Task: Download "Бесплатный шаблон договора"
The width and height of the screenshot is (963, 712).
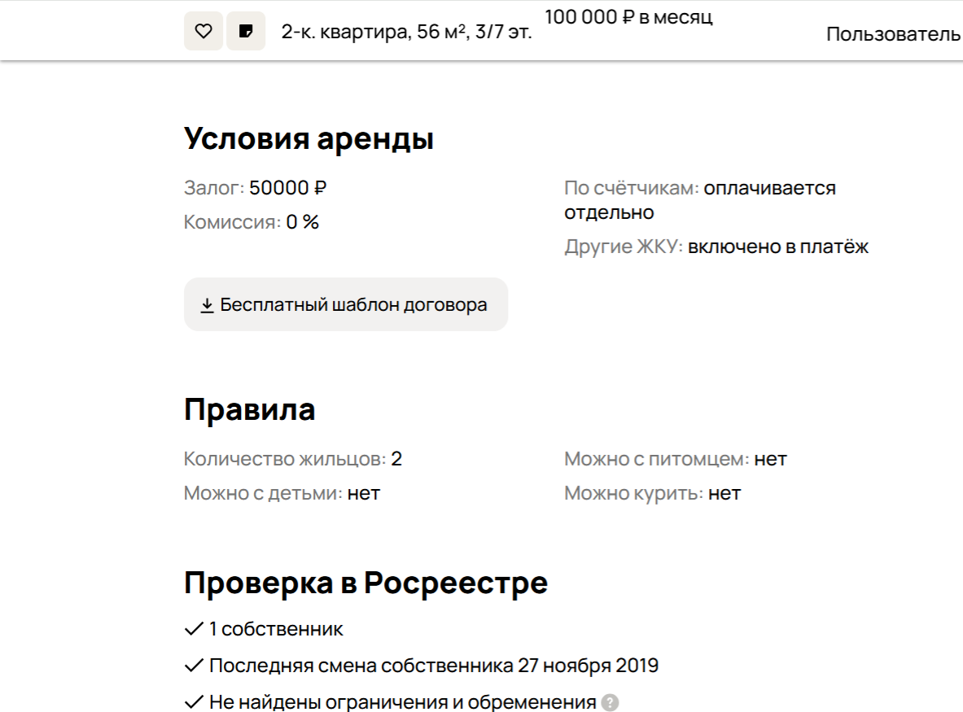Action: (353, 305)
